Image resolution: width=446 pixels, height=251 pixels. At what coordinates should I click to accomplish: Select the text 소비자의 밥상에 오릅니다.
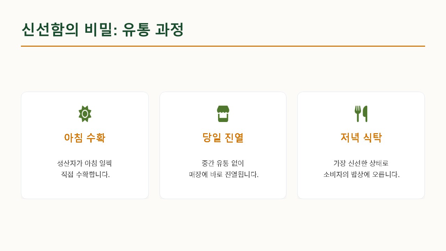pos(361,174)
